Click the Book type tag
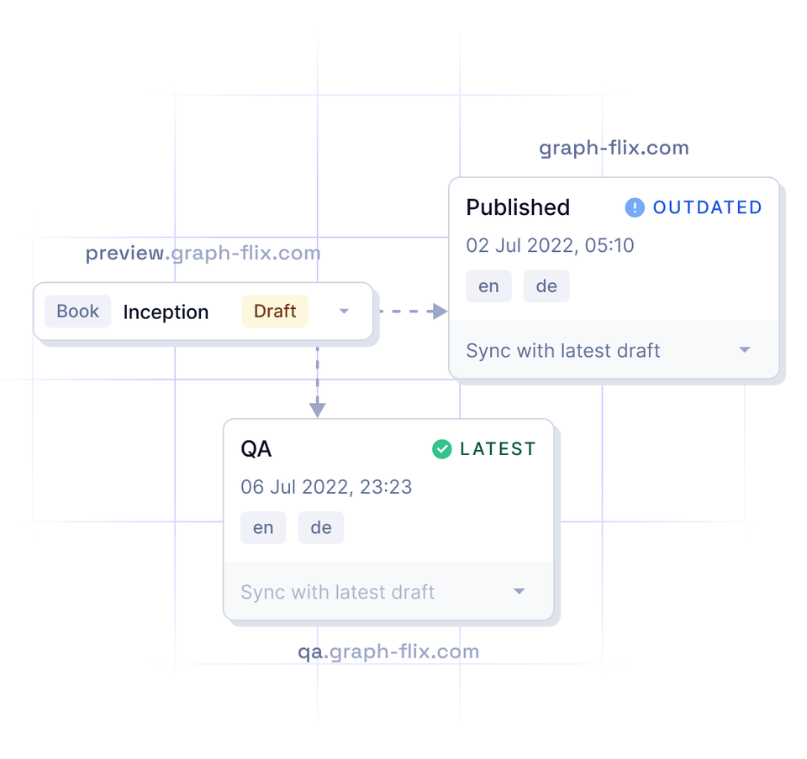 click(x=77, y=311)
